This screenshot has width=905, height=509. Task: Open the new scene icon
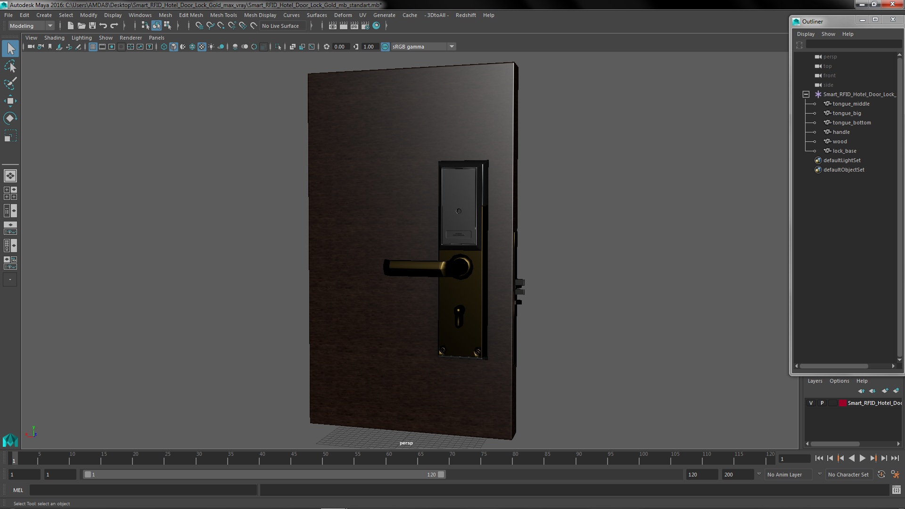70,26
